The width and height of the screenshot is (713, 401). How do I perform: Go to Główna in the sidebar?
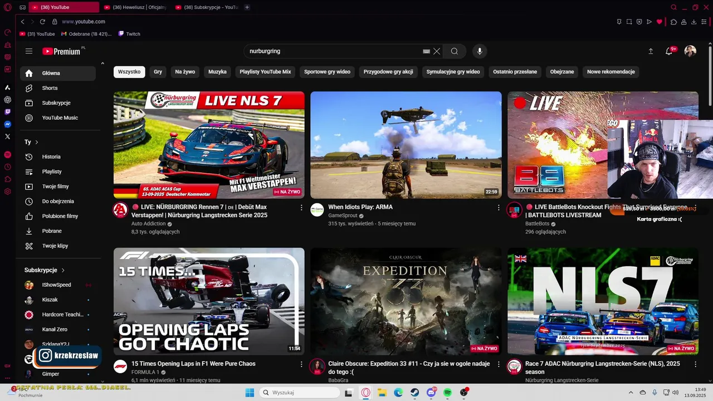[x=58, y=73]
